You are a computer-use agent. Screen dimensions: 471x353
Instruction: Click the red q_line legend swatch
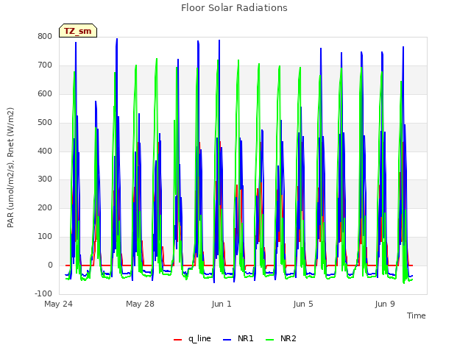coord(177,340)
